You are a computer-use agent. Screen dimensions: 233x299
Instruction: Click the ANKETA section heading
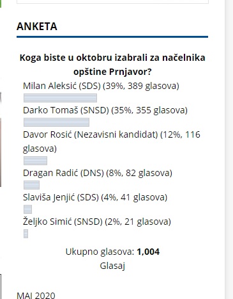click(37, 26)
